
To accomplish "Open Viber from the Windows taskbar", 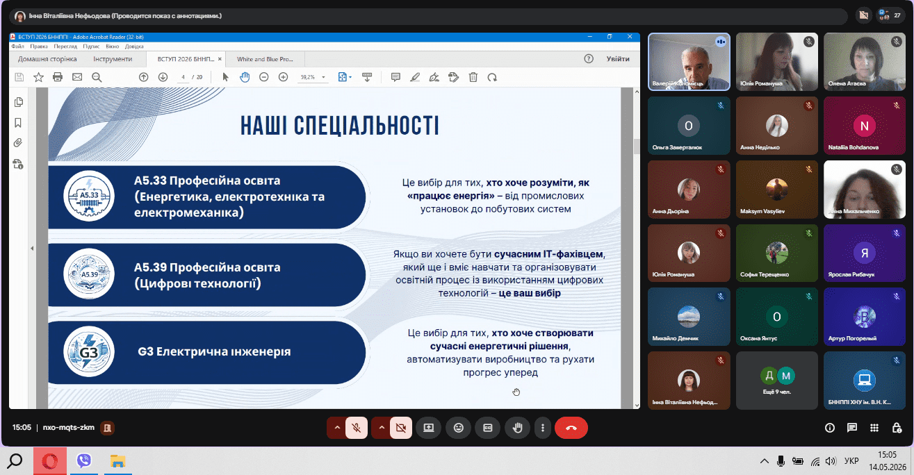I will [x=84, y=460].
